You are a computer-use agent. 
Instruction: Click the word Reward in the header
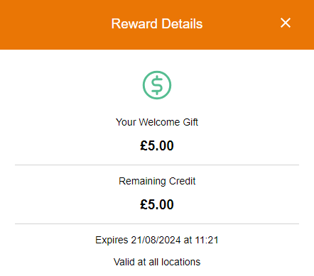(134, 24)
